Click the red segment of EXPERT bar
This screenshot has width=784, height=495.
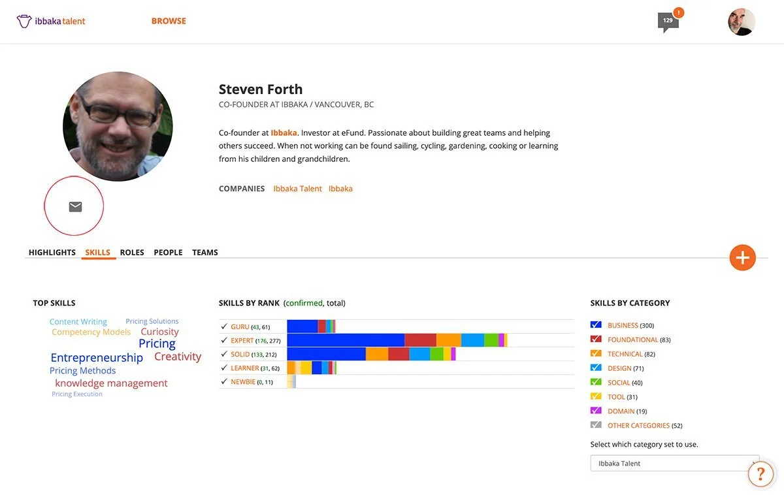point(420,340)
